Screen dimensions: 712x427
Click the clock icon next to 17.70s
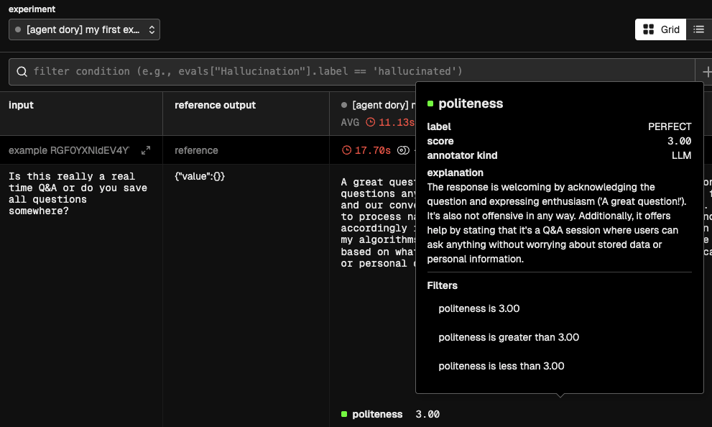(347, 150)
